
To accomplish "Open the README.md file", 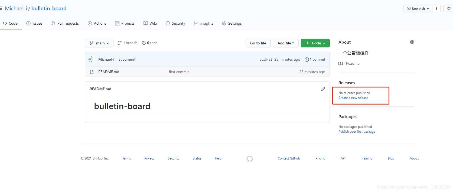I will tap(109, 72).
